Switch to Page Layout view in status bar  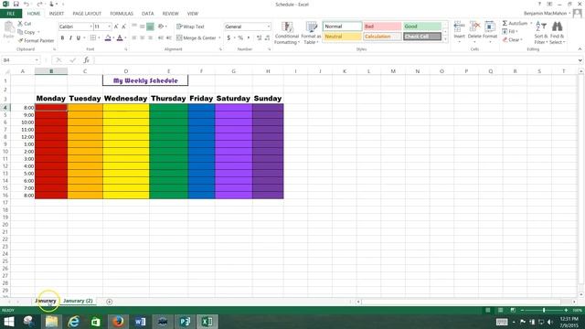click(500, 310)
